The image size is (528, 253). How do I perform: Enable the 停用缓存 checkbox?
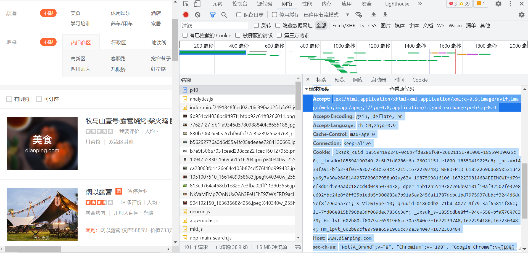(274, 15)
